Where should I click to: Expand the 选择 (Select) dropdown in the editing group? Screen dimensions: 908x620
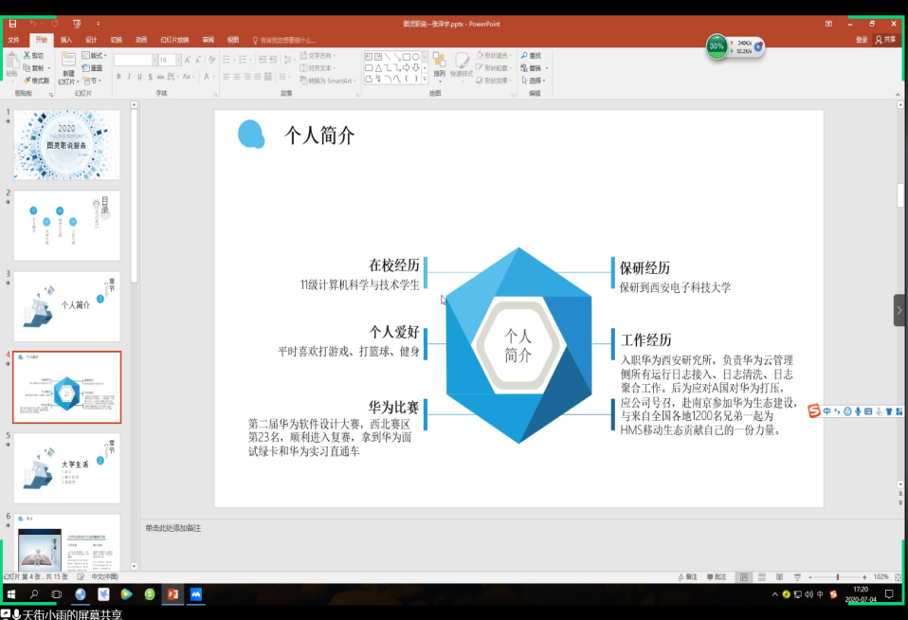coord(536,81)
